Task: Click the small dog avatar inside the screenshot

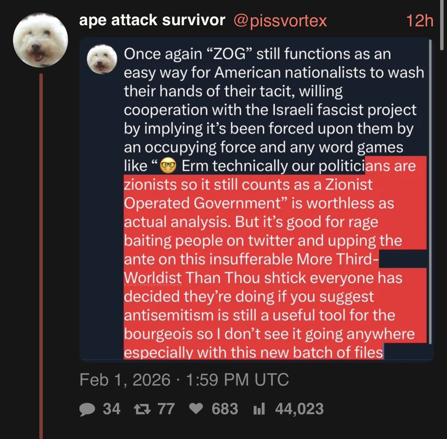Action: coord(102,59)
